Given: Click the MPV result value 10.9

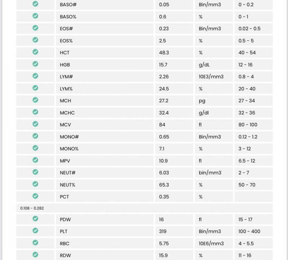Looking at the screenshot, I should pos(164,161).
